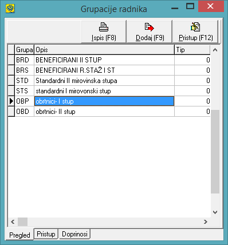228x245 pixels.
Task: Click the Pristup (F12) button in the toolbar
Action: click(195, 32)
